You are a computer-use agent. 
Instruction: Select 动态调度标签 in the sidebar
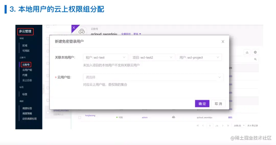pos(29,119)
